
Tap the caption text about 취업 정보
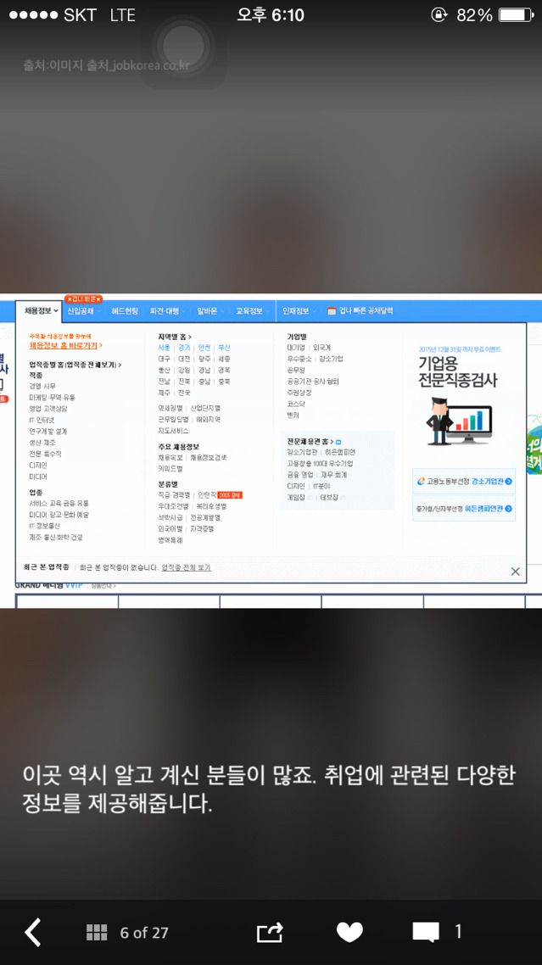click(268, 789)
